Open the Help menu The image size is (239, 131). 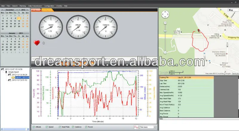(x=66, y=6)
